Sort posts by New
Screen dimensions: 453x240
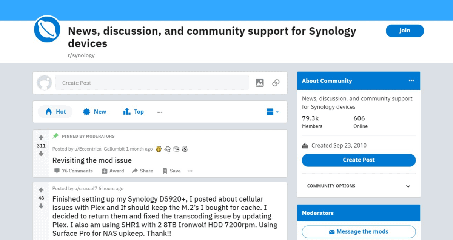pyautogui.click(x=95, y=112)
